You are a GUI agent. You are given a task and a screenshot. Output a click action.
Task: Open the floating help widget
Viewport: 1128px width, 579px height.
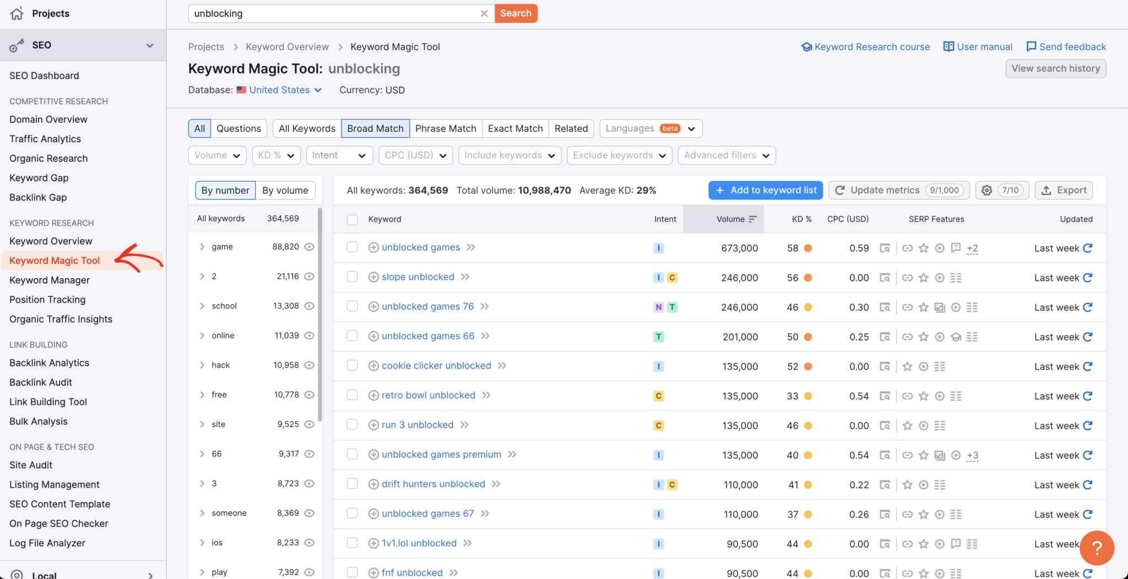click(1097, 548)
